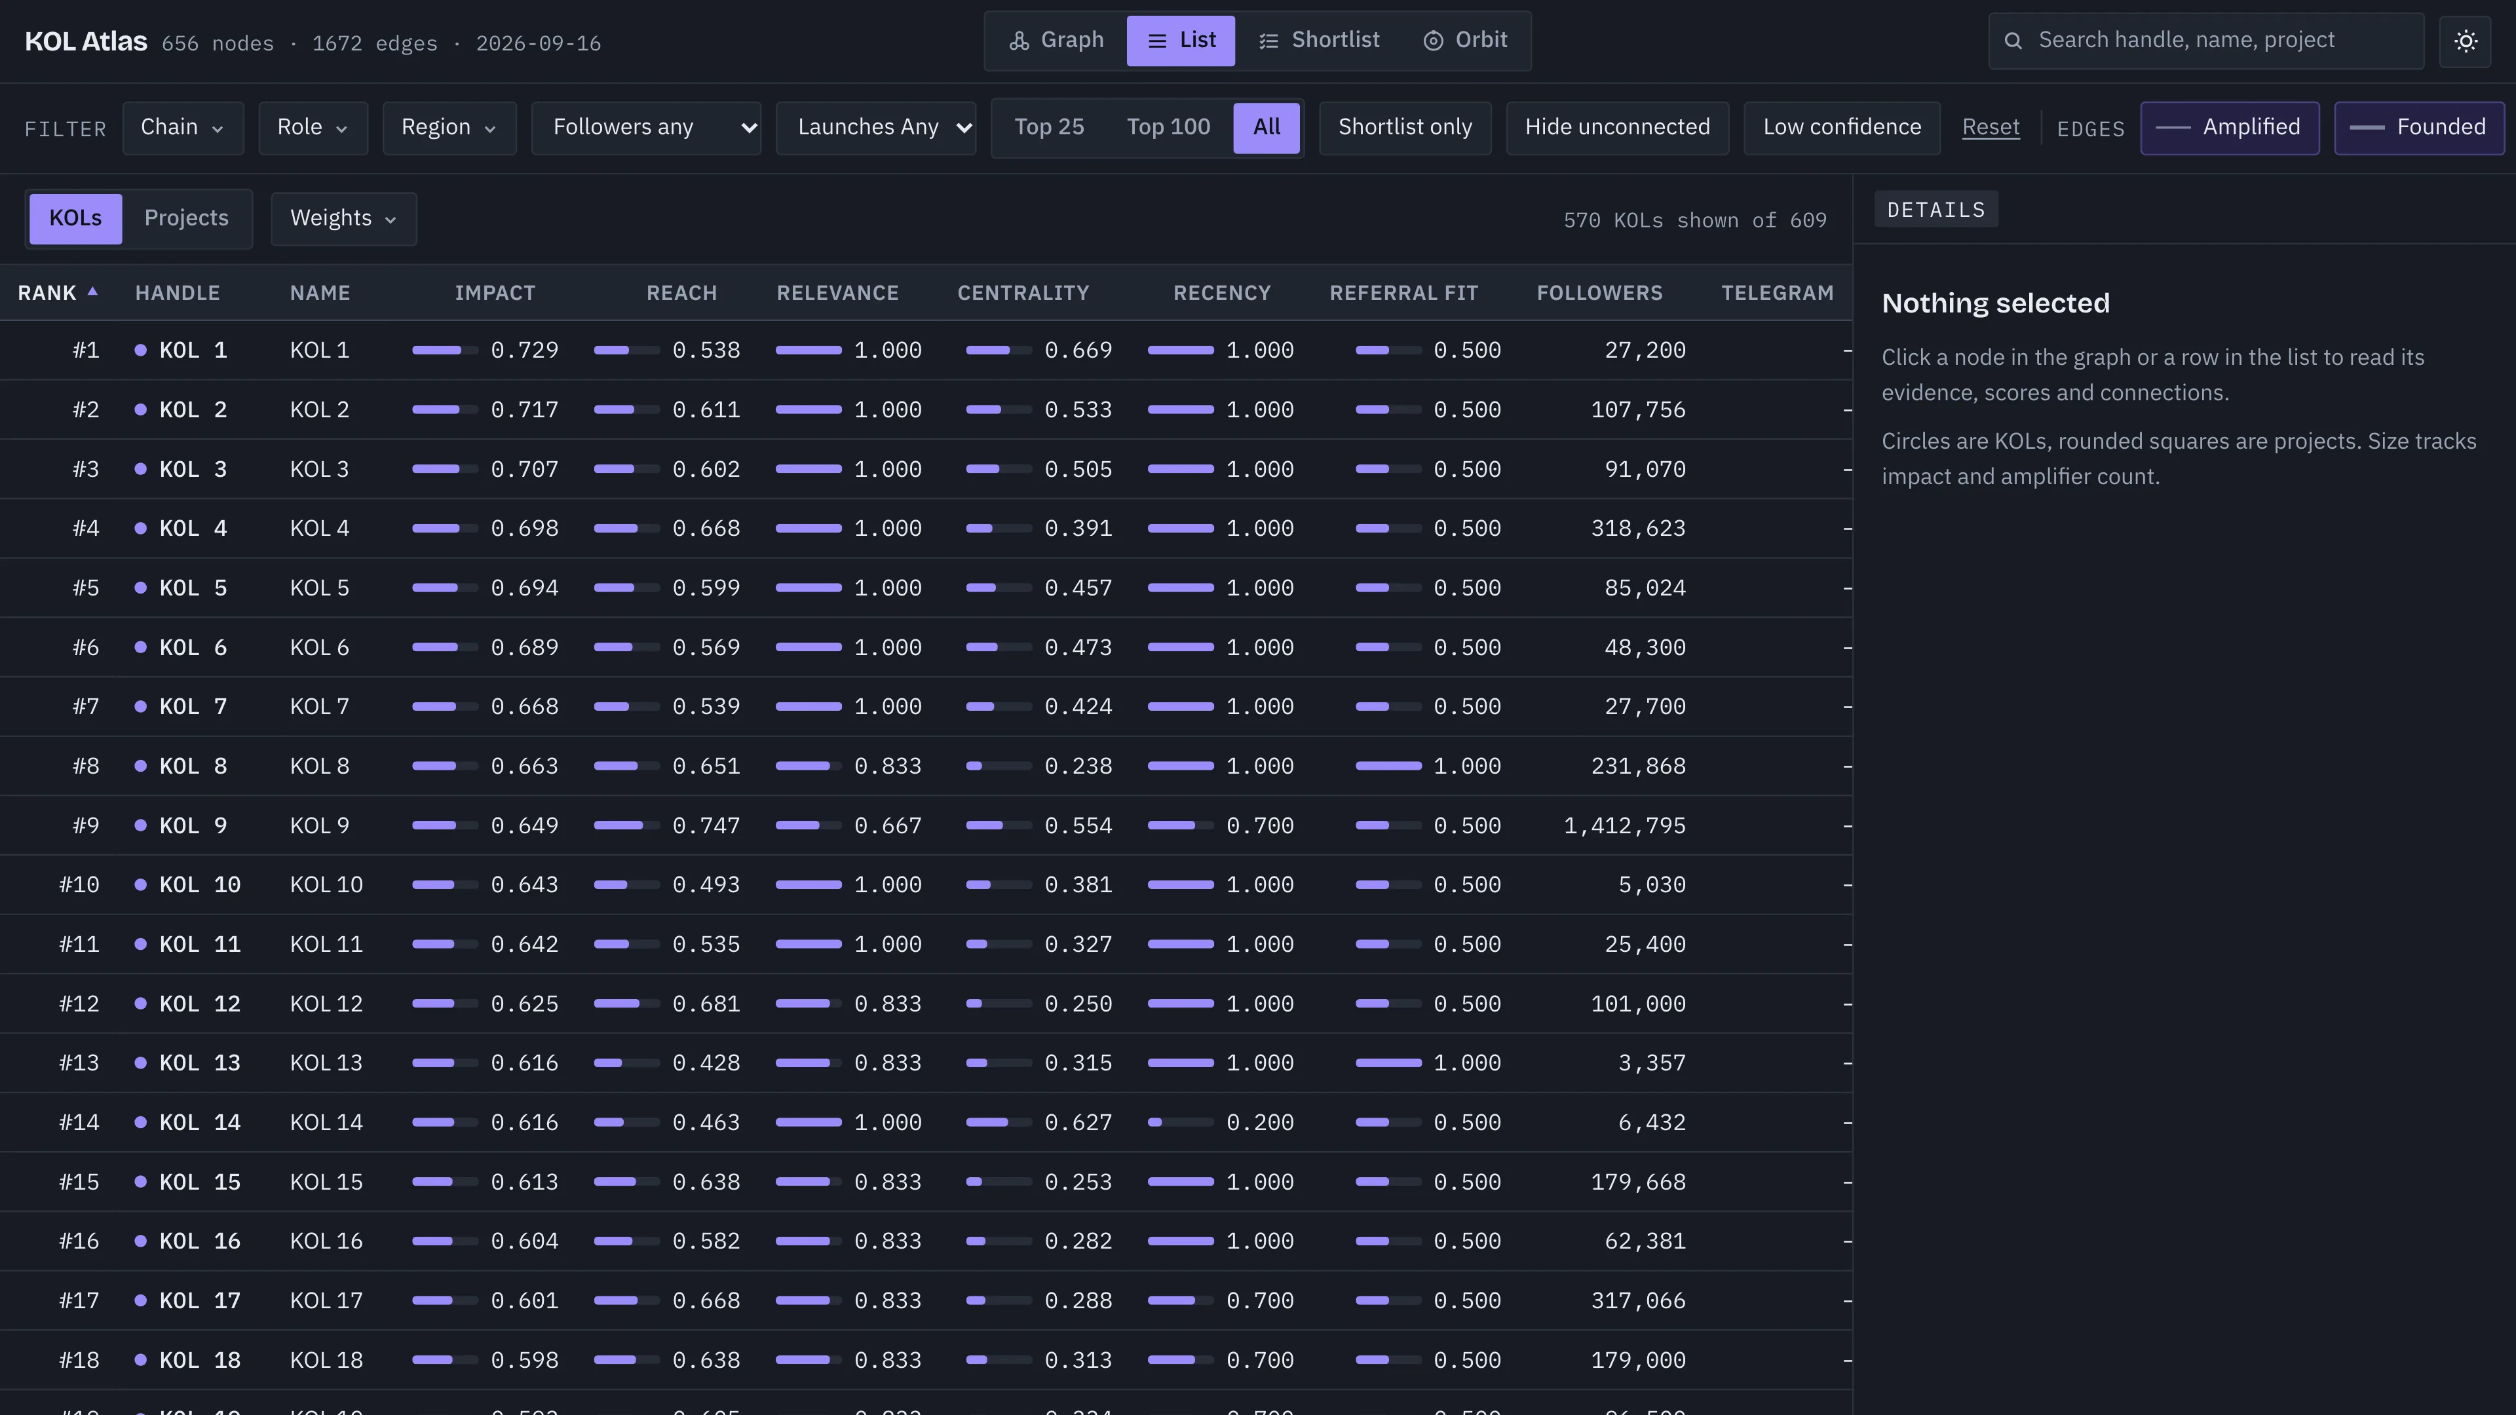Open the Chain filter dropdown
2516x1415 pixels.
pyautogui.click(x=183, y=128)
